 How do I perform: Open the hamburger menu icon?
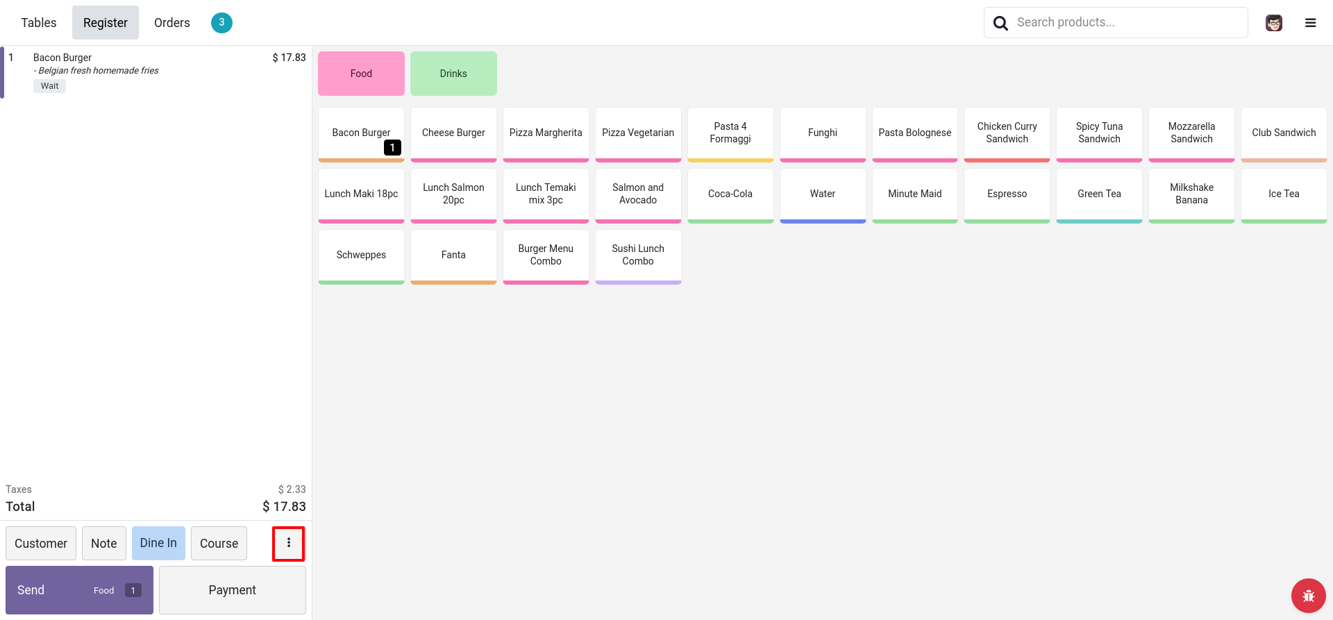(1311, 23)
